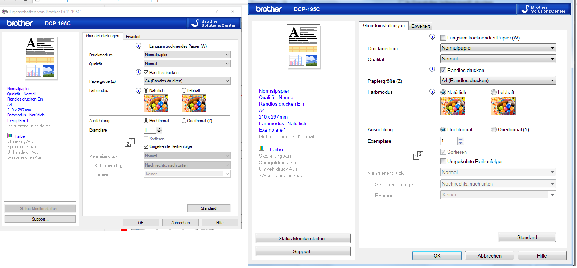Select Querformat orientation in left dialog
Image resolution: width=577 pixels, height=268 pixels.
coord(184,121)
